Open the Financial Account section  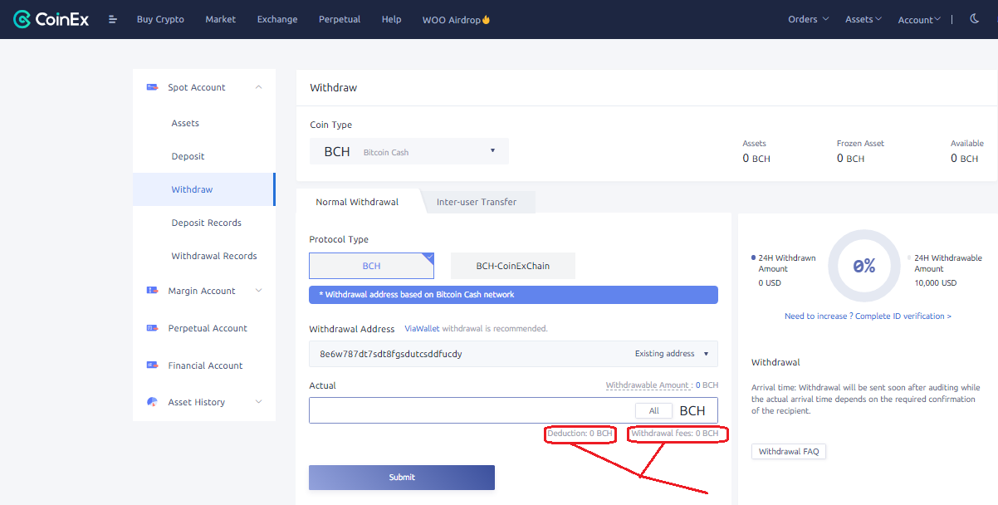pyautogui.click(x=204, y=365)
